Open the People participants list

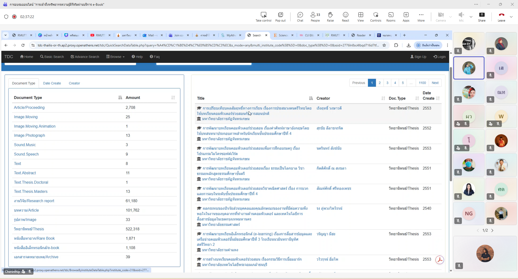click(315, 17)
